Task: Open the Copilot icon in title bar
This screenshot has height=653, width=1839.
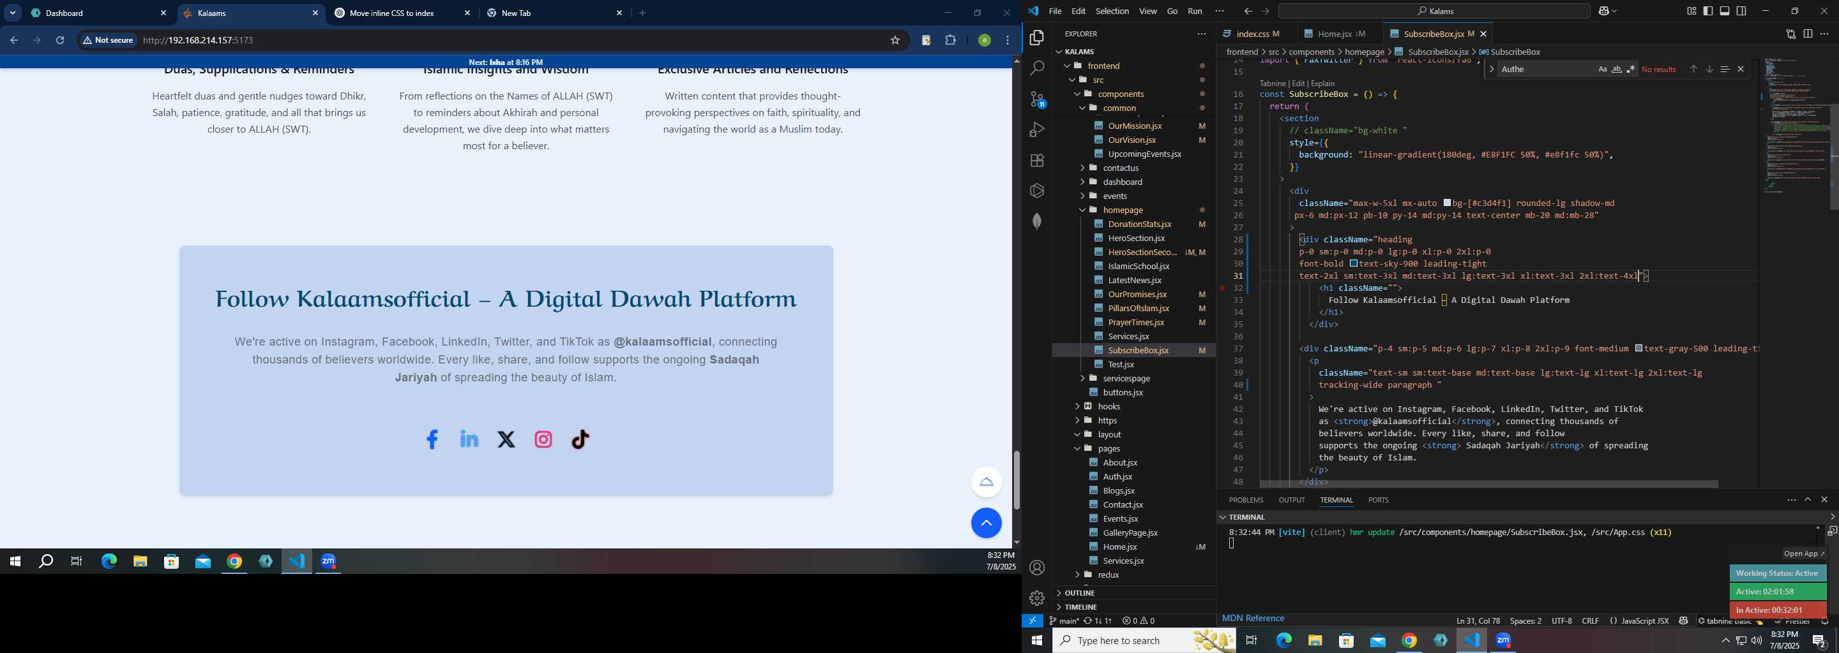Action: [1605, 11]
